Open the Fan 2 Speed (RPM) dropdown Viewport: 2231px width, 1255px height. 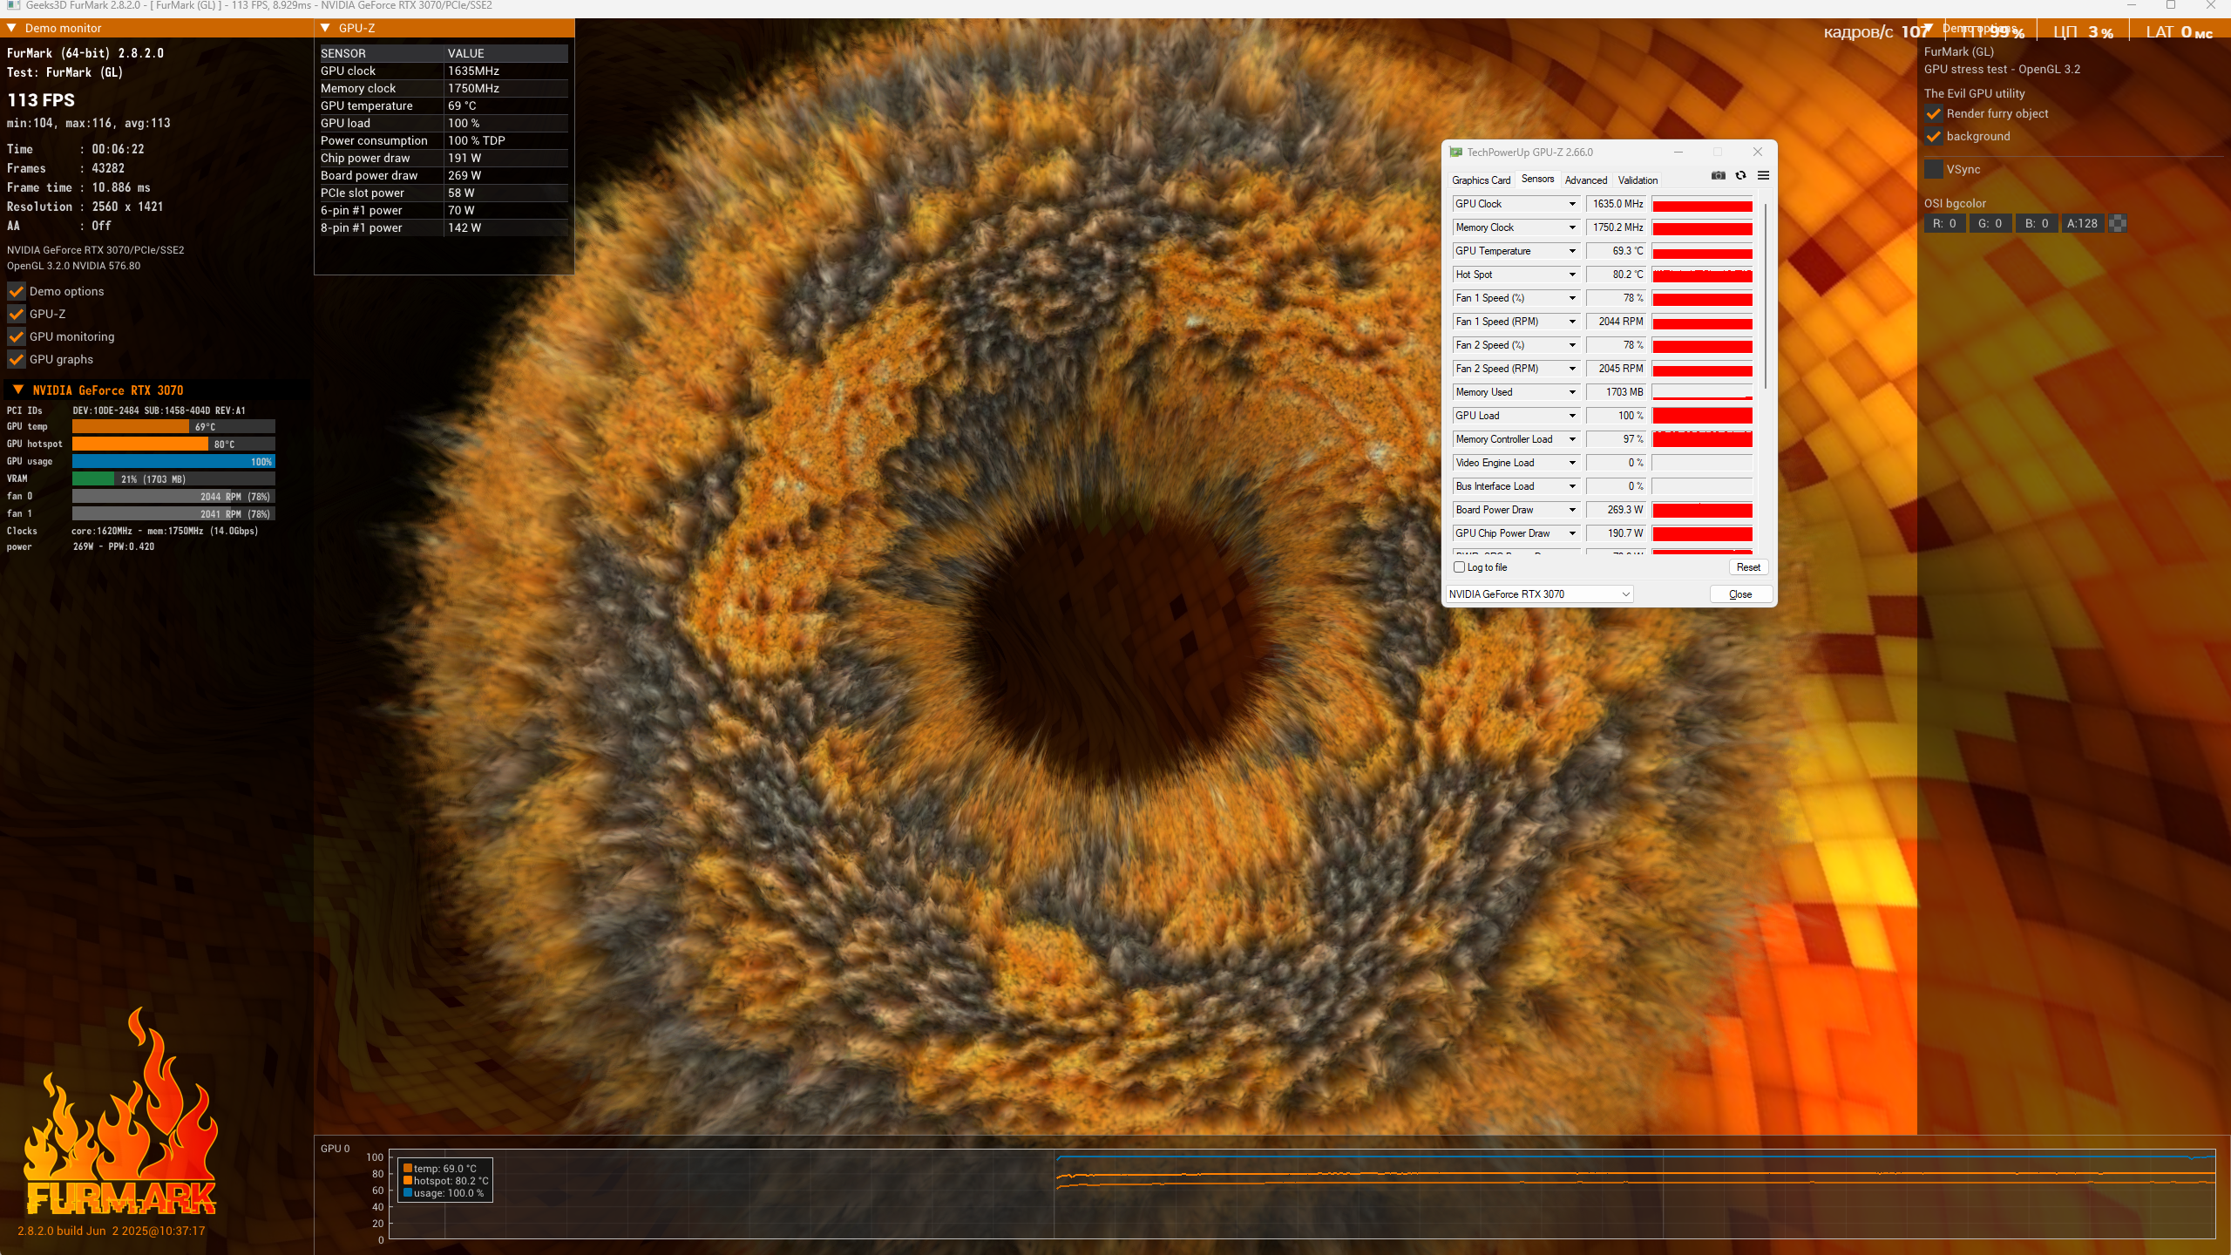(1572, 369)
